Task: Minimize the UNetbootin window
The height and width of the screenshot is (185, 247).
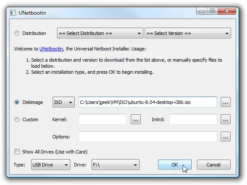Action: pos(202,11)
